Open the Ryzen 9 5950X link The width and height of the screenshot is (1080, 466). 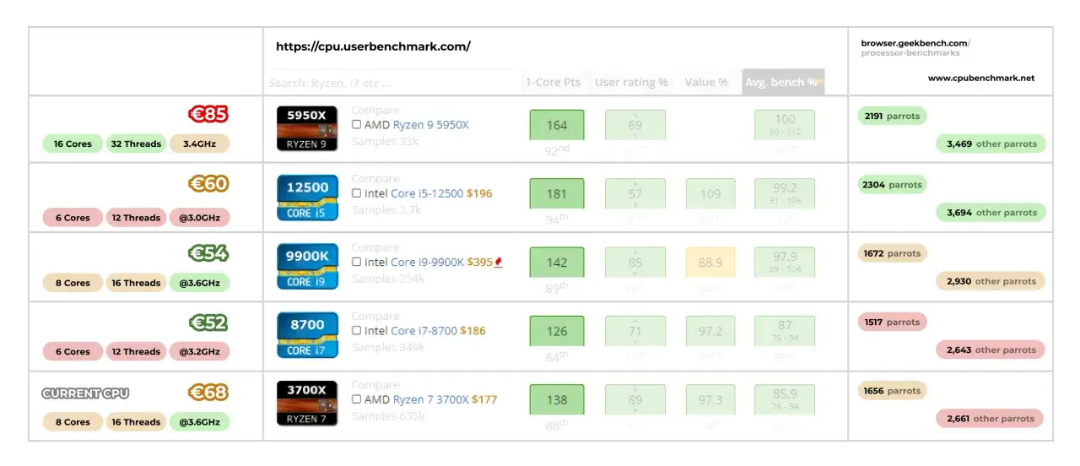(x=430, y=125)
